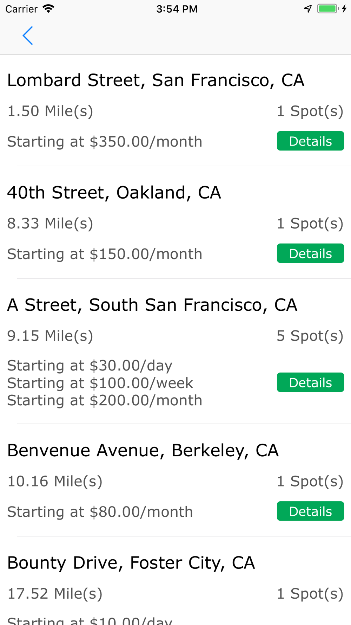
Task: Tap the $100.00/week price line
Action: [100, 383]
